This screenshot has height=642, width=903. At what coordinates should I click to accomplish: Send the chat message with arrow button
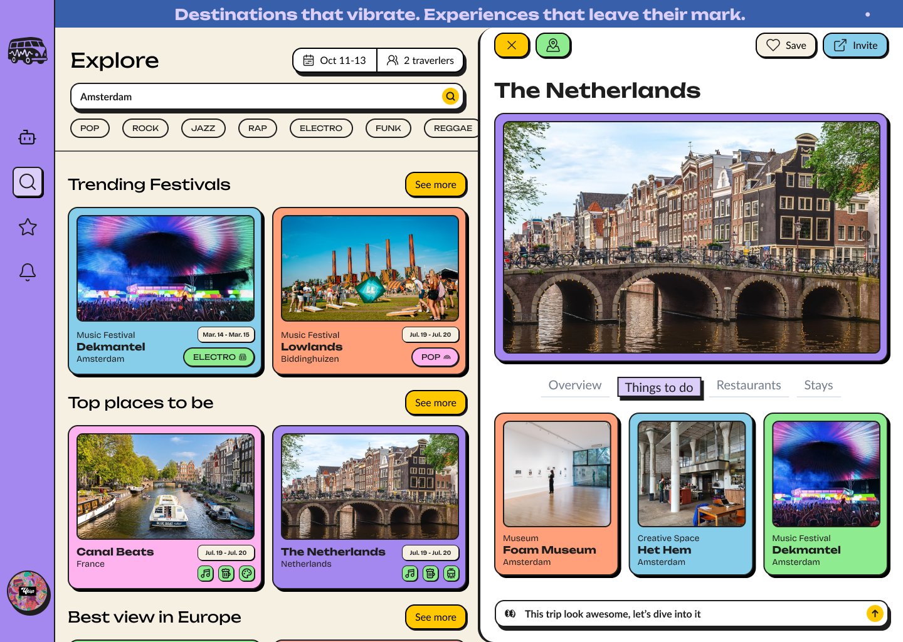[x=875, y=613]
